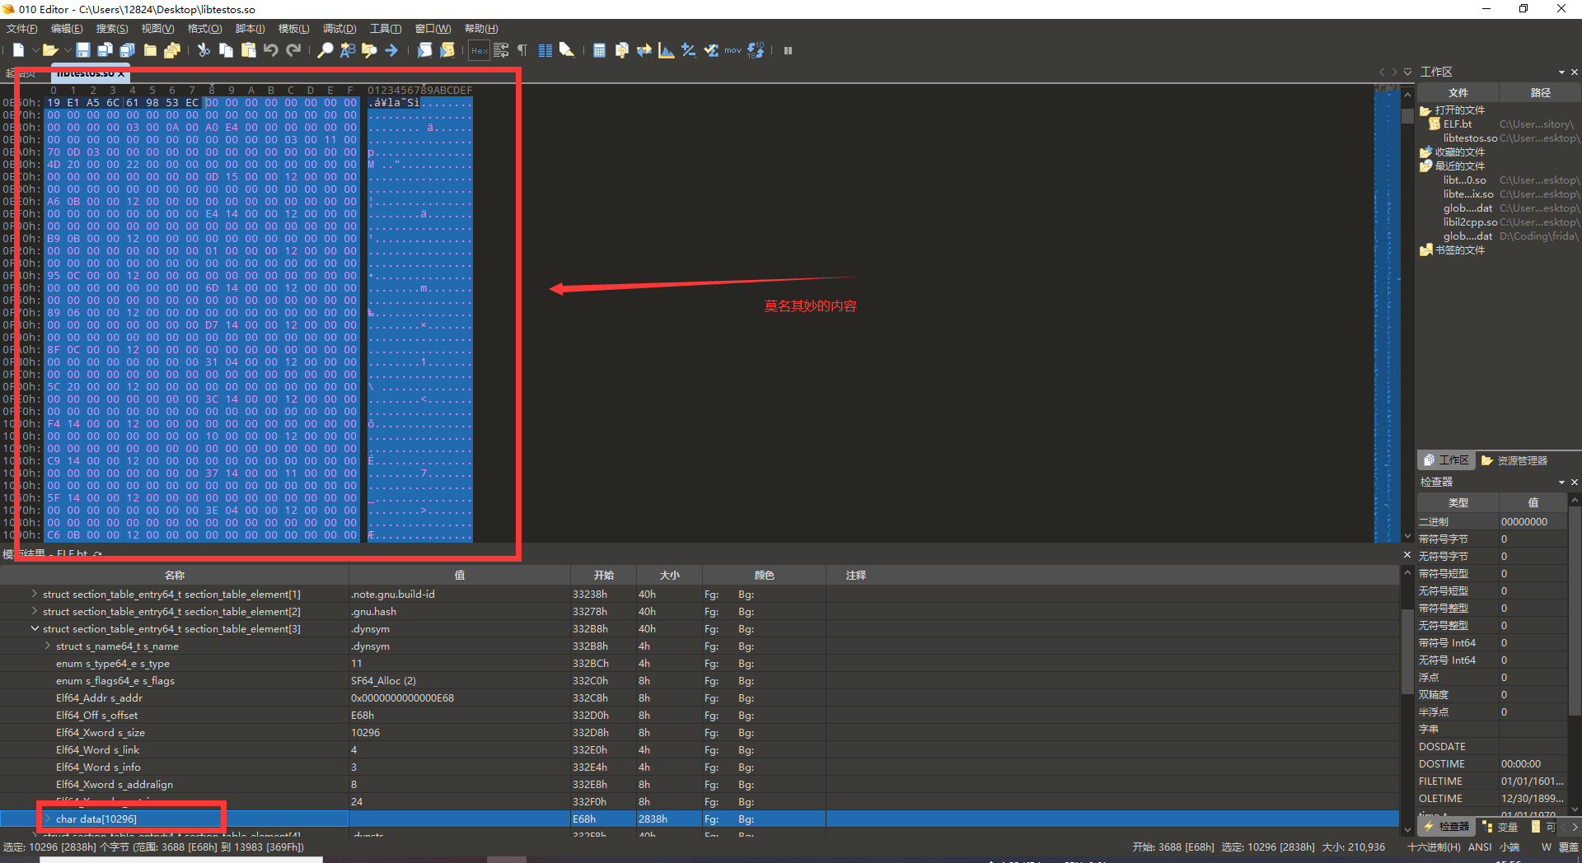
Task: Open the Histogram chart icon
Action: [x=666, y=50]
